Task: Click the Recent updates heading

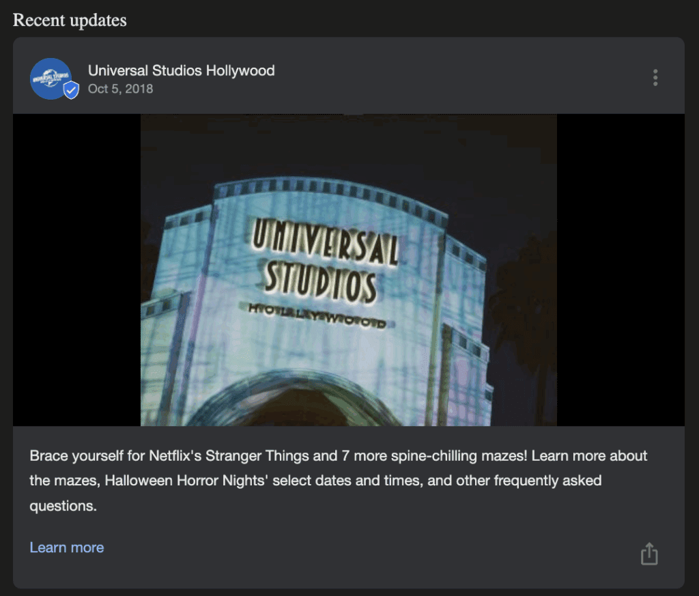Action: [x=69, y=20]
